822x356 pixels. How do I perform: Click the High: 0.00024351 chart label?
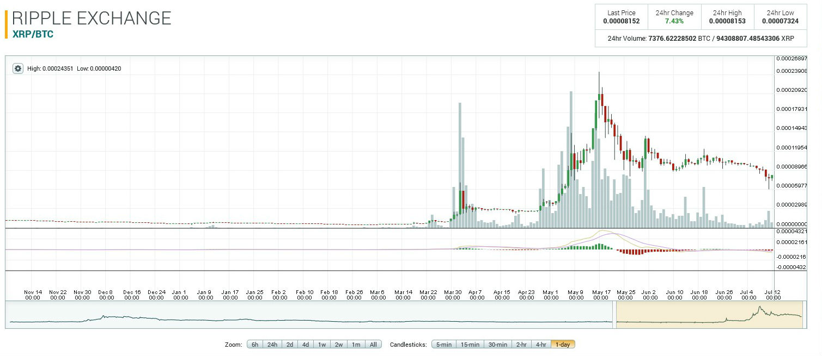click(49, 68)
